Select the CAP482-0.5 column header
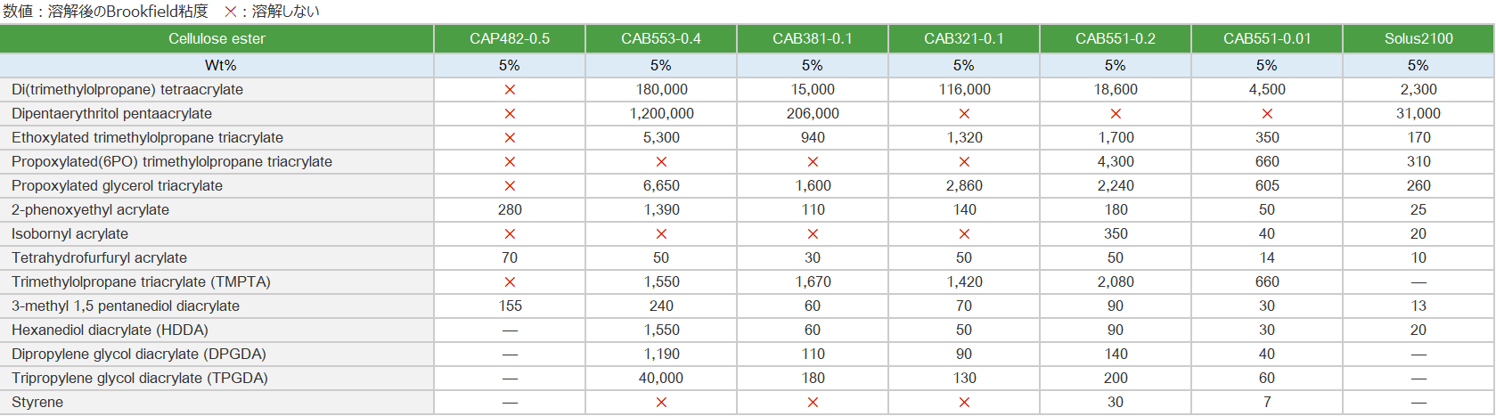 [x=510, y=39]
